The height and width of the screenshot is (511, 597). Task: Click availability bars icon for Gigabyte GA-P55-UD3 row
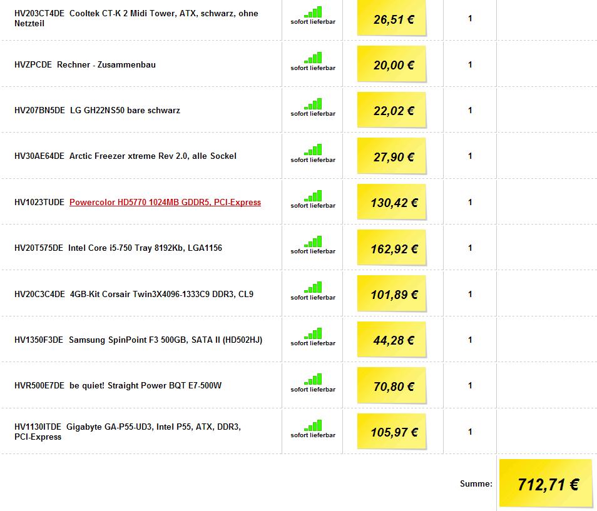[x=313, y=425]
